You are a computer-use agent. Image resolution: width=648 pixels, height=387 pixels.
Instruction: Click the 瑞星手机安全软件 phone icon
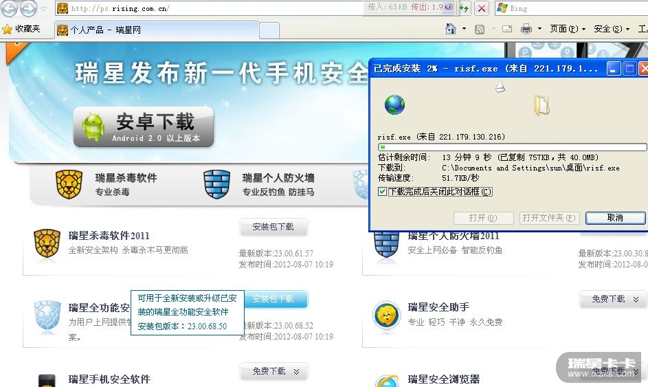[x=47, y=380]
